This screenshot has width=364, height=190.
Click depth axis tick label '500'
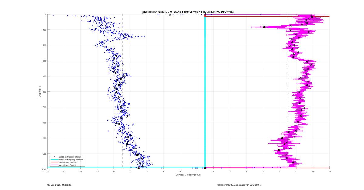point(44,92)
